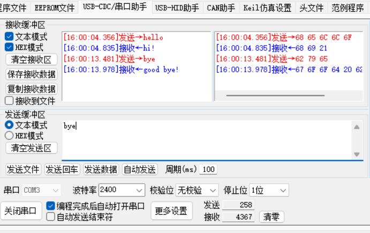Screen dimensions: 370x233
Task: Open the CAN助手 tab
Action: [221, 8]
